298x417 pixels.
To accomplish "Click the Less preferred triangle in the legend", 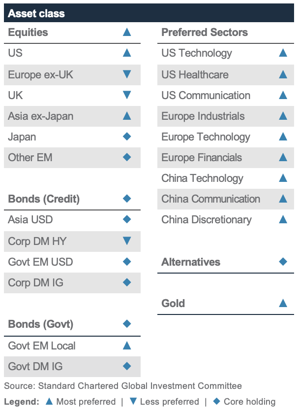I will 133,401.
